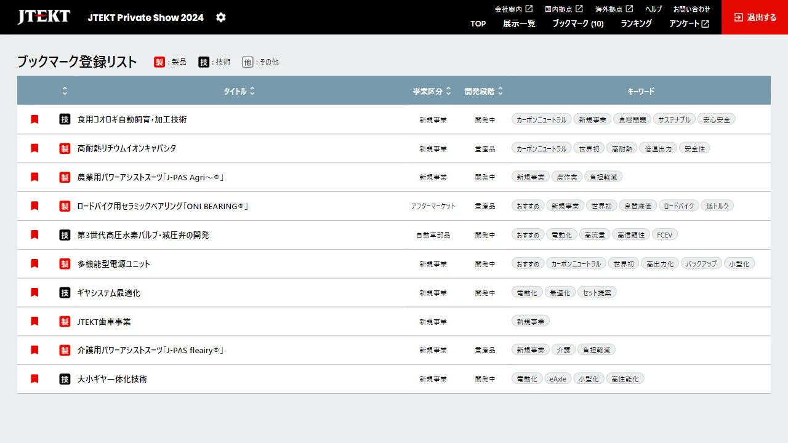Click the eAxle keyword tag
Viewport: 788px width, 443px height.
pyautogui.click(x=558, y=379)
